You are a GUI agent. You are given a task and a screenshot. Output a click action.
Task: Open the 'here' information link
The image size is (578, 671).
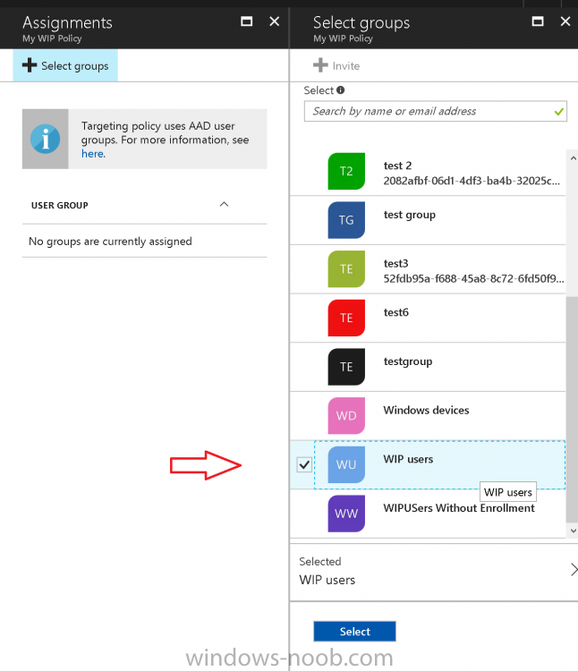point(92,154)
